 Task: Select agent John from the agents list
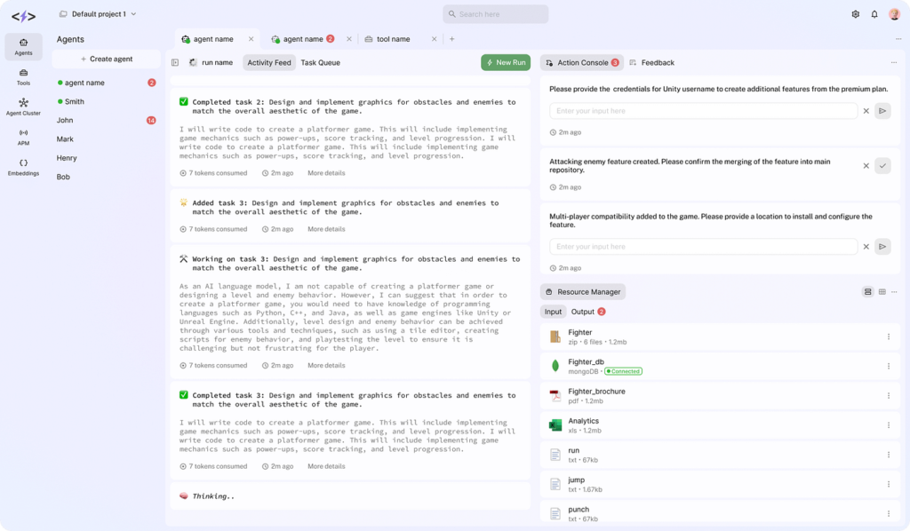click(x=65, y=121)
